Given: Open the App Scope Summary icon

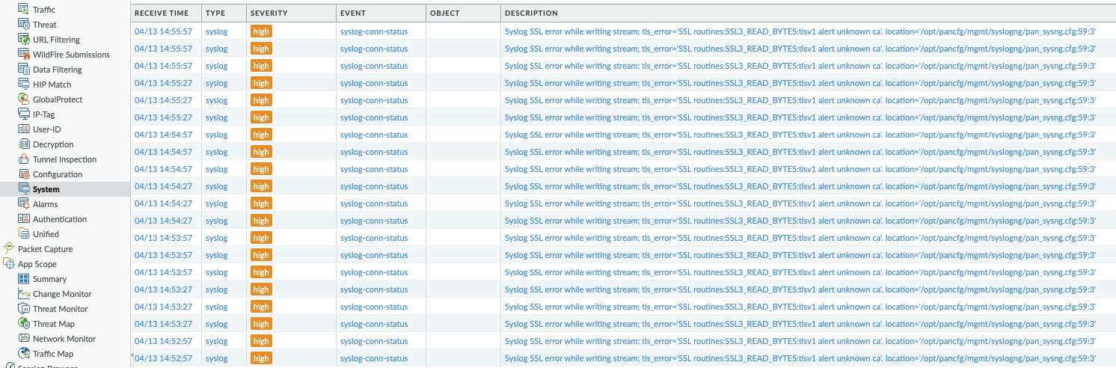Looking at the screenshot, I should tap(23, 279).
